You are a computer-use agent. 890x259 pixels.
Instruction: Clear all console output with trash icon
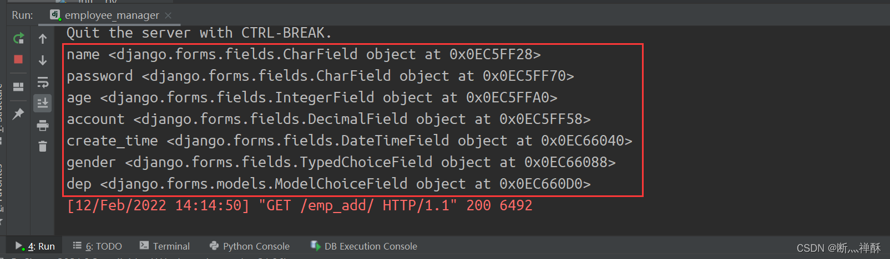coord(43,147)
